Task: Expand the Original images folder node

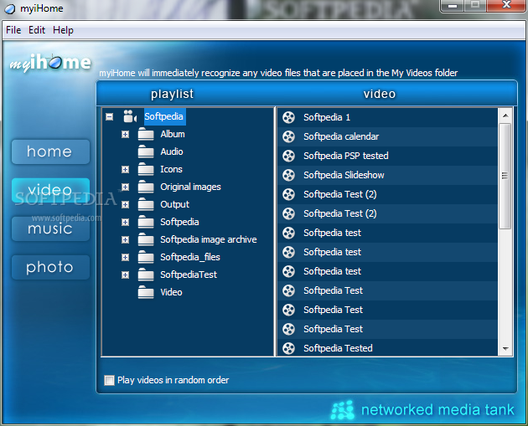Action: (x=125, y=187)
